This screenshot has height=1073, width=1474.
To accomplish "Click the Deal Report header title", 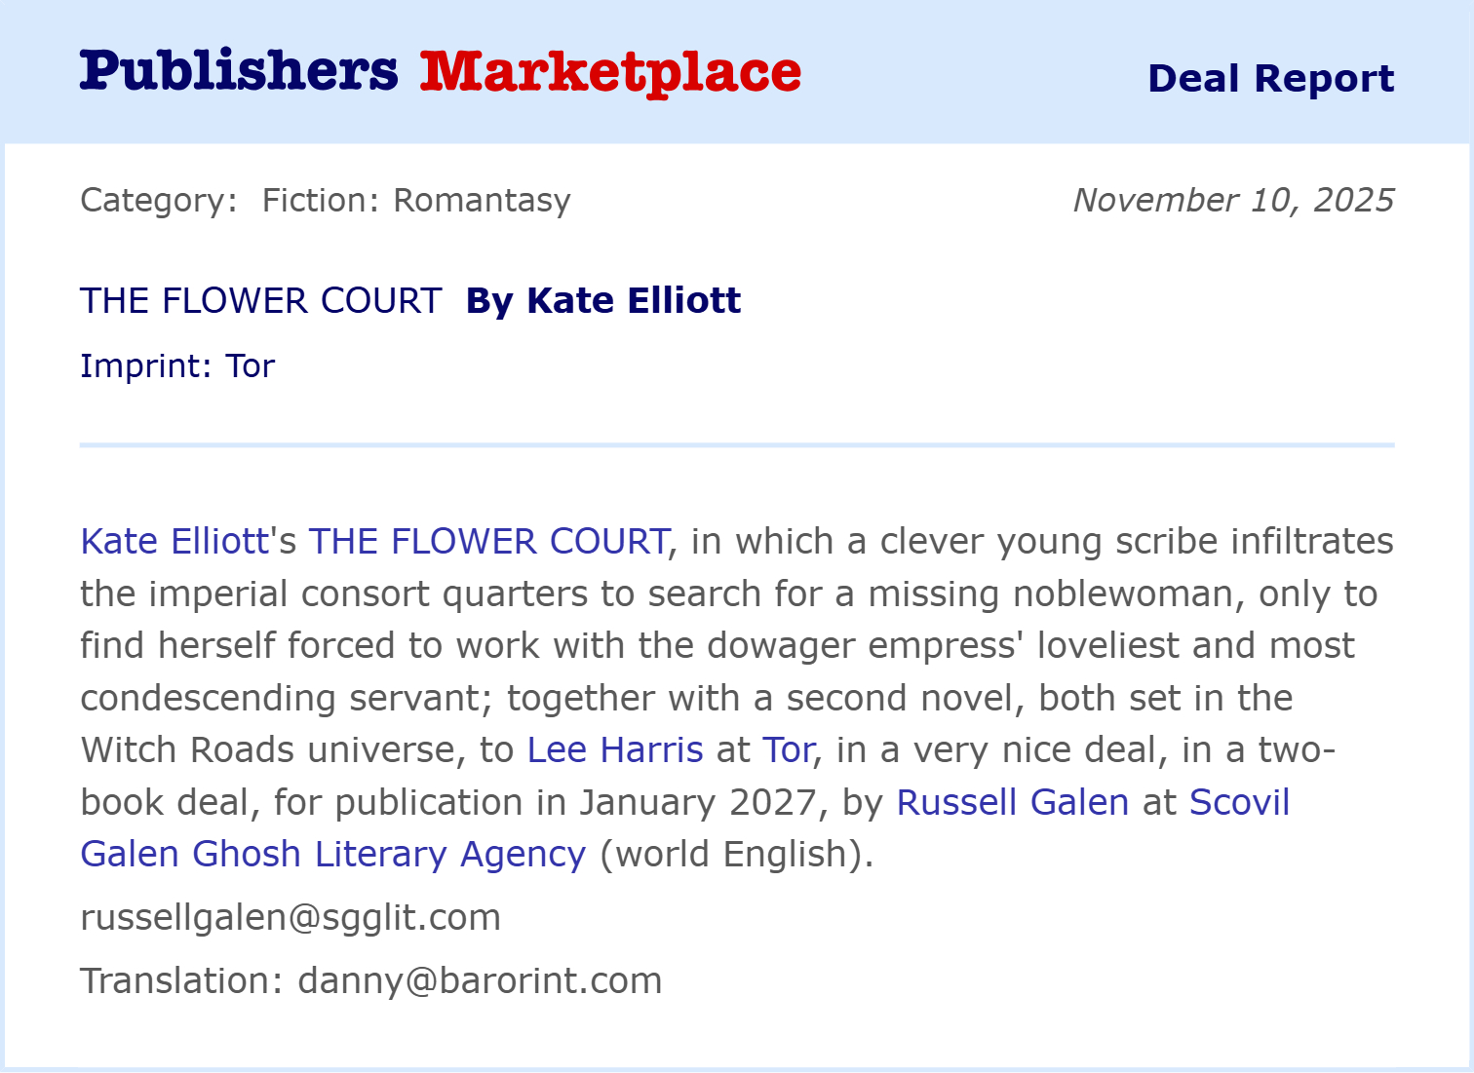I will click(x=1270, y=79).
